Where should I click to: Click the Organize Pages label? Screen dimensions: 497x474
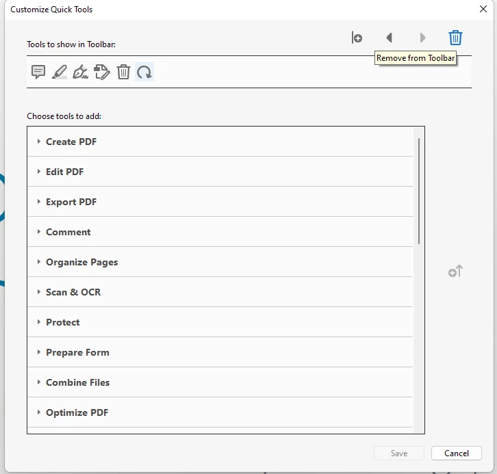pyautogui.click(x=81, y=262)
